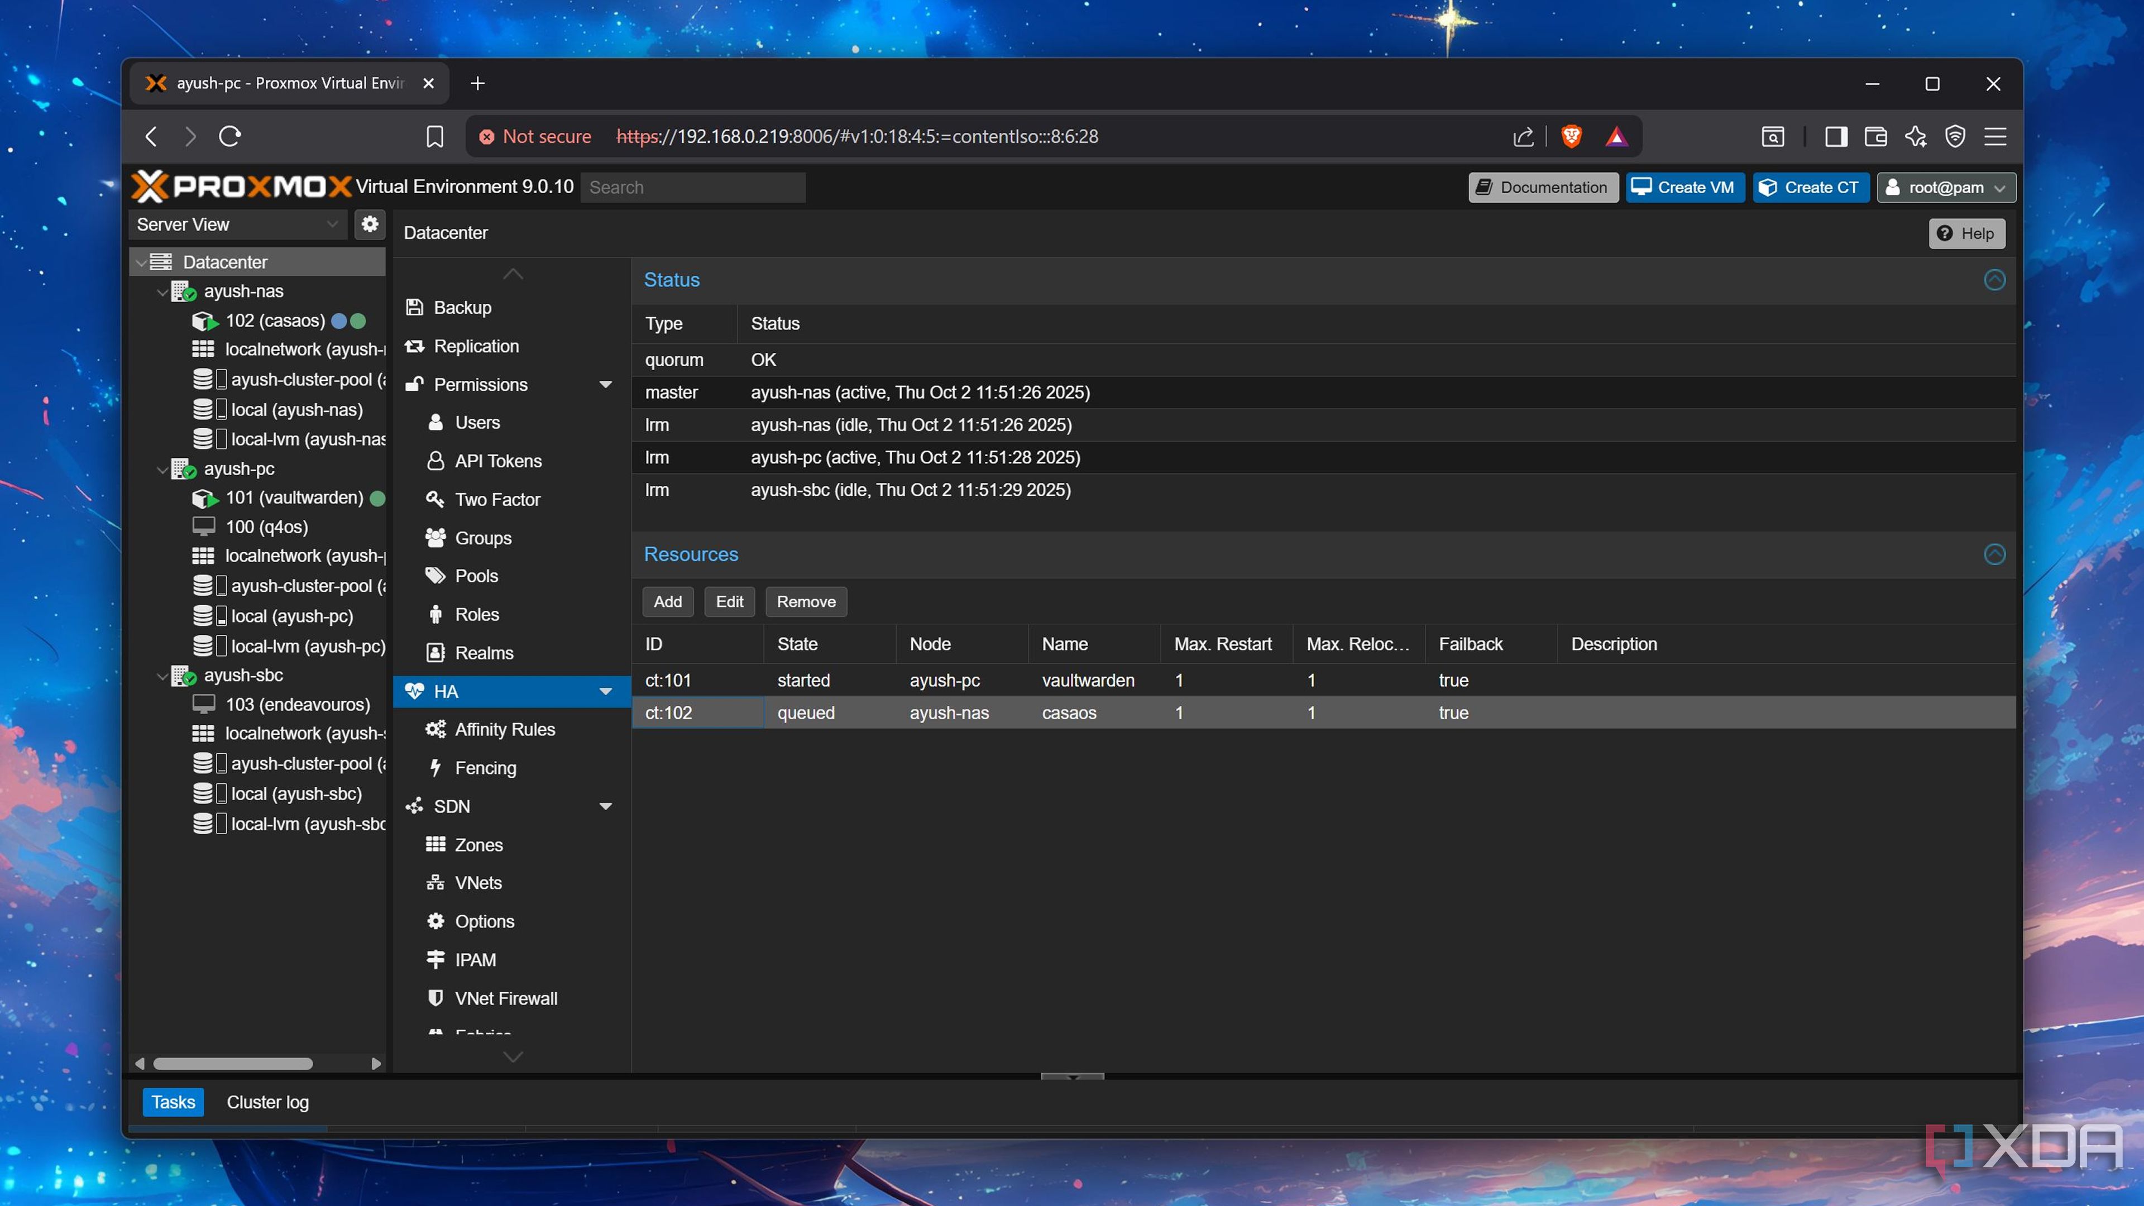Click the Help button

1966,233
